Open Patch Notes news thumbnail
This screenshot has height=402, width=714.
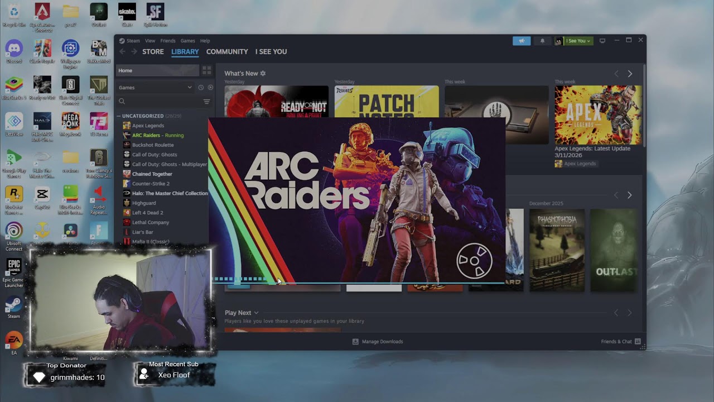tap(387, 102)
